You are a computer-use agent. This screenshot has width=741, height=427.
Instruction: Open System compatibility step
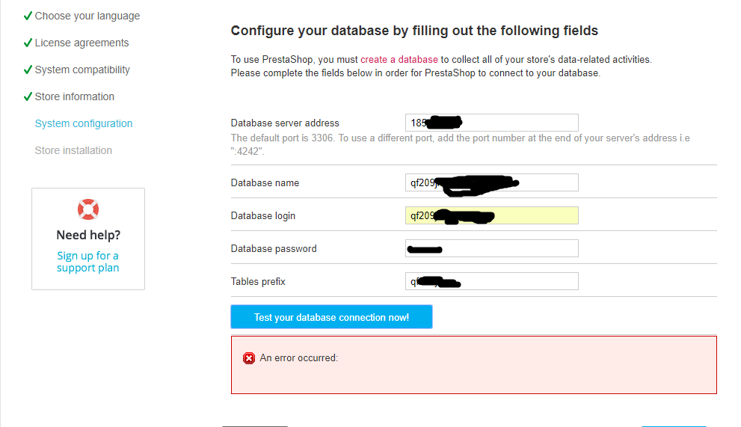click(x=82, y=70)
